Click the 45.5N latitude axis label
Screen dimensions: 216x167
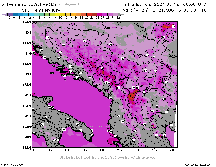coord(26,22)
